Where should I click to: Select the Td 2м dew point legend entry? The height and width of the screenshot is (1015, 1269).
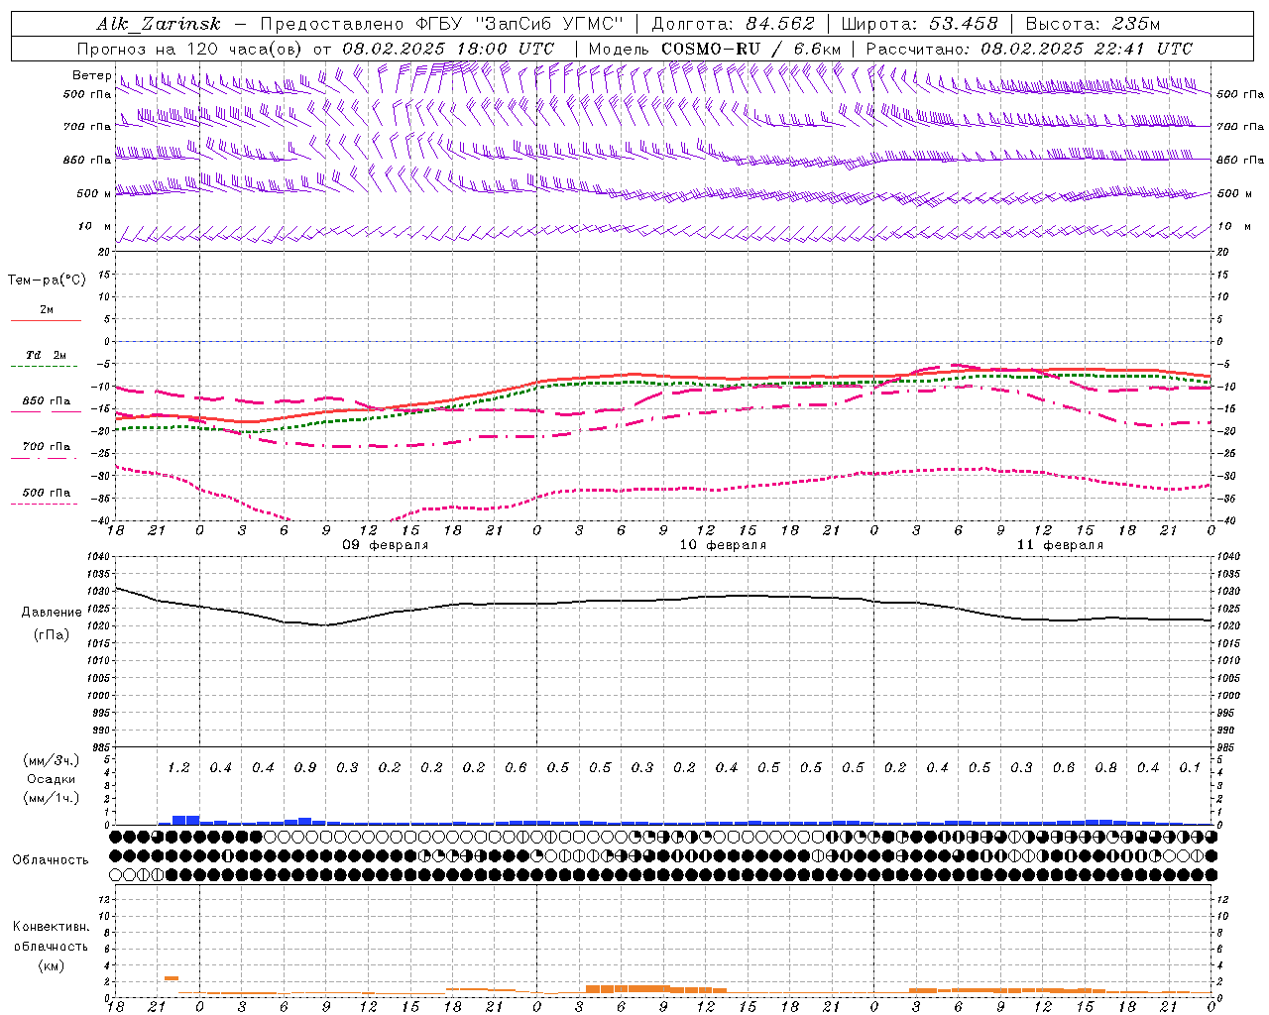[46, 355]
